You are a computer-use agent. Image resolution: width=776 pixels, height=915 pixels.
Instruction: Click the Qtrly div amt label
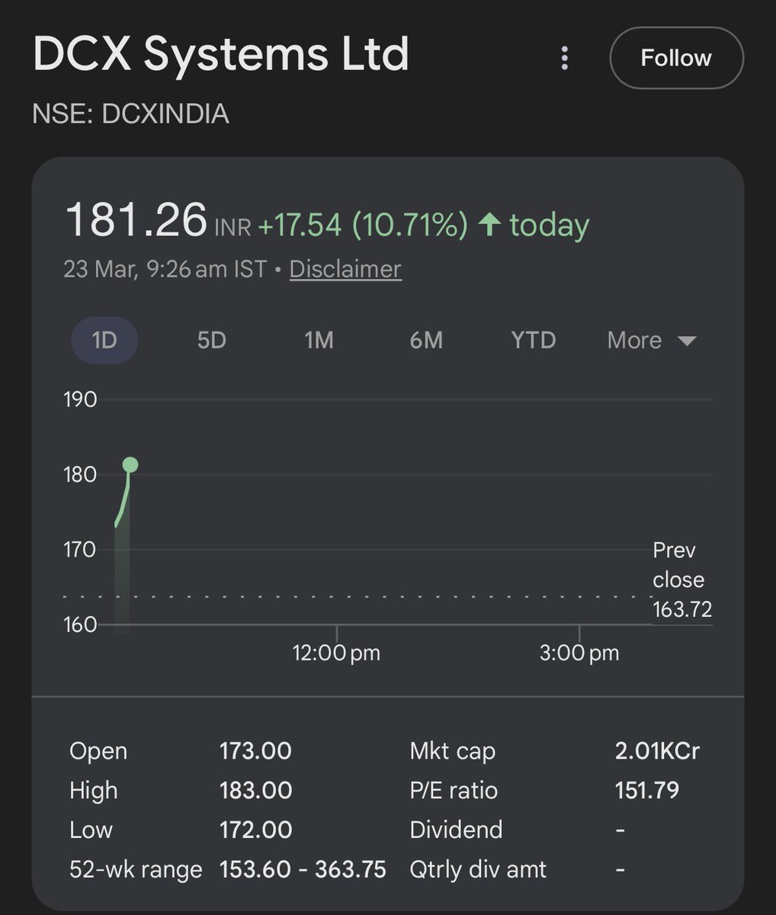pyautogui.click(x=478, y=869)
